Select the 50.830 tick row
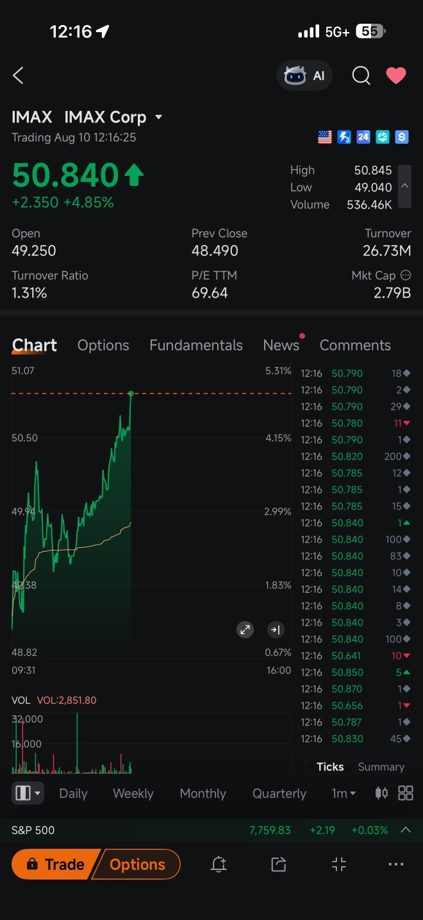This screenshot has width=423, height=920. [355, 739]
